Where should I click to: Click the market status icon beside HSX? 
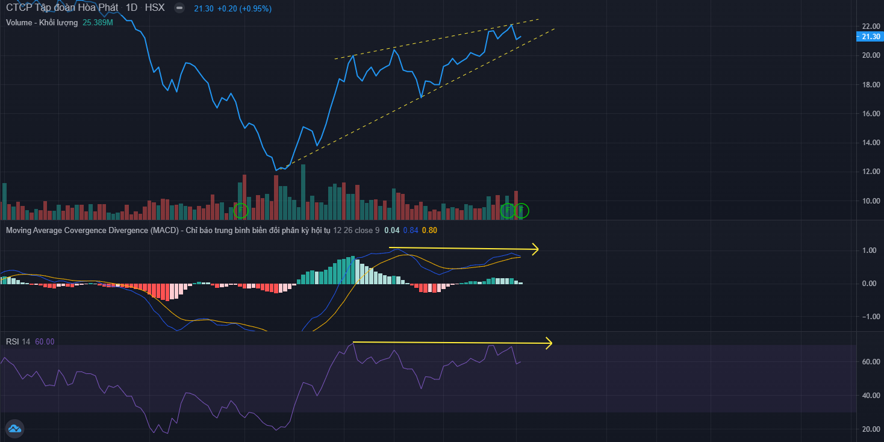(x=179, y=8)
